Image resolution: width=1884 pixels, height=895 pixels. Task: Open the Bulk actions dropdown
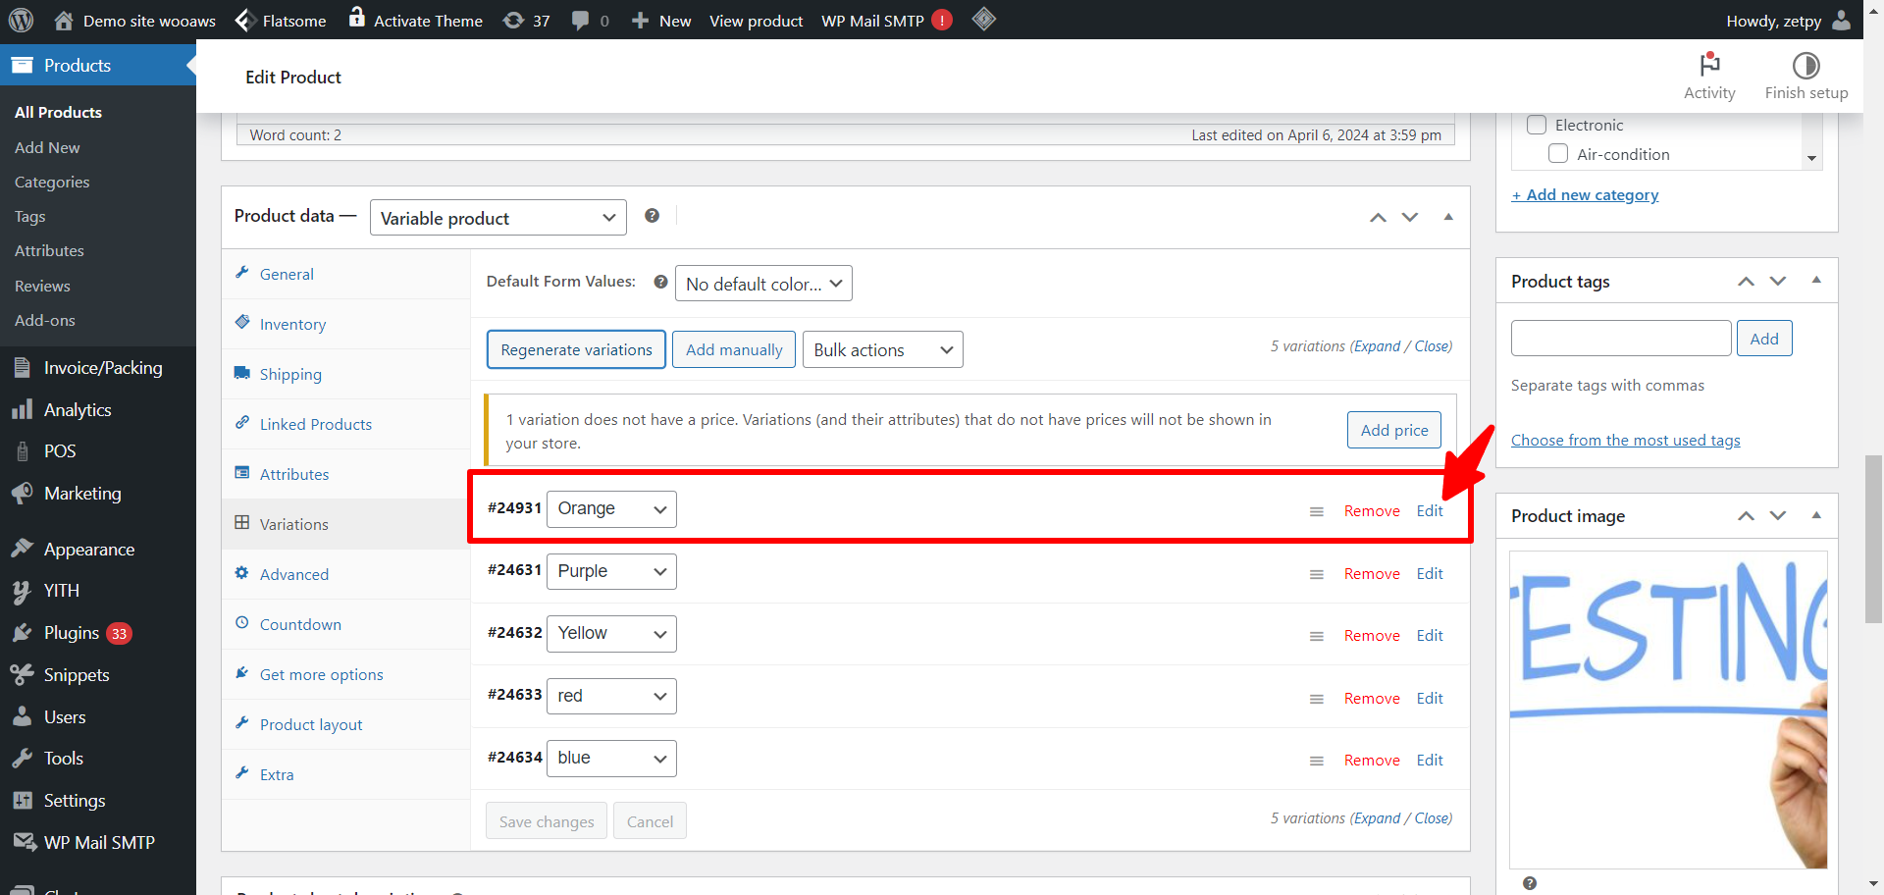coord(883,350)
